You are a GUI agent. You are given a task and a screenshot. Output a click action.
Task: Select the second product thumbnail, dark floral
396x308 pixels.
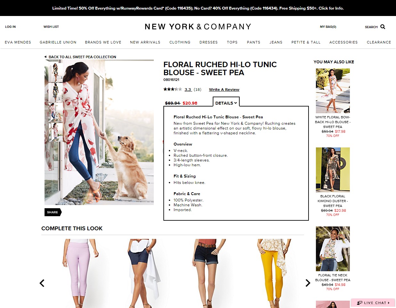[x=56, y=92]
